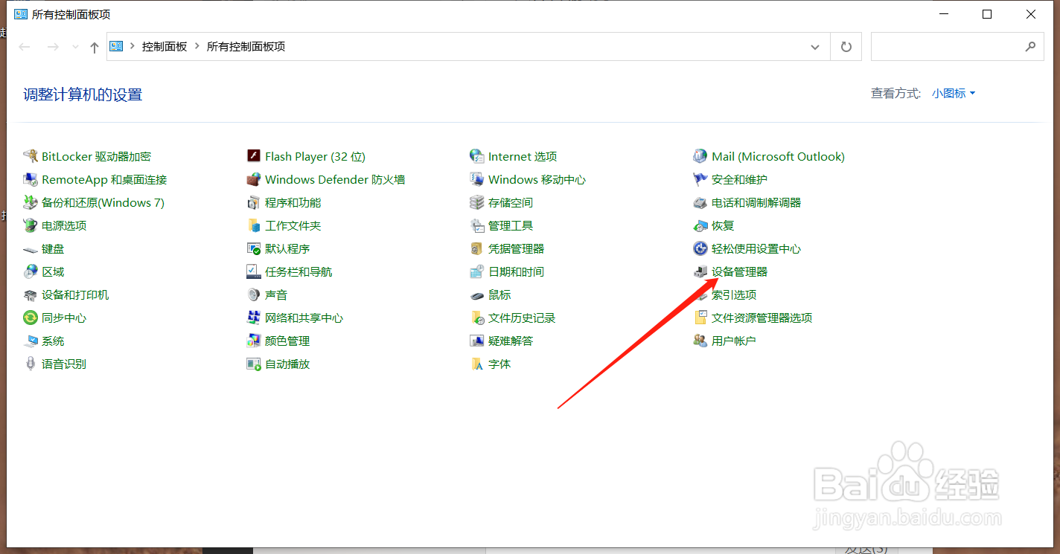Click the Windows 移动中心 icon
Screen dimensions: 1060x554
tap(477, 179)
